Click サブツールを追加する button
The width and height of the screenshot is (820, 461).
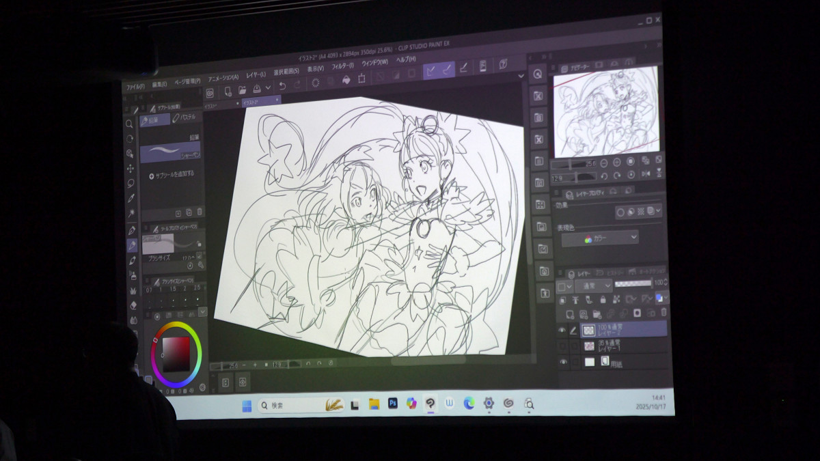[x=172, y=175]
